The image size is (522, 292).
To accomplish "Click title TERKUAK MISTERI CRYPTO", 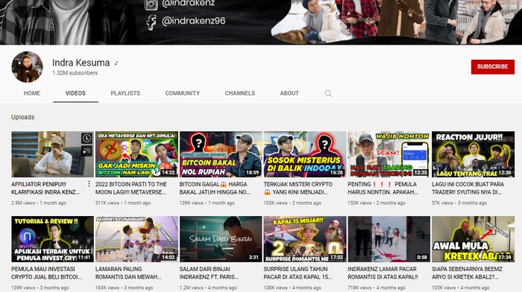I will coord(298,188).
